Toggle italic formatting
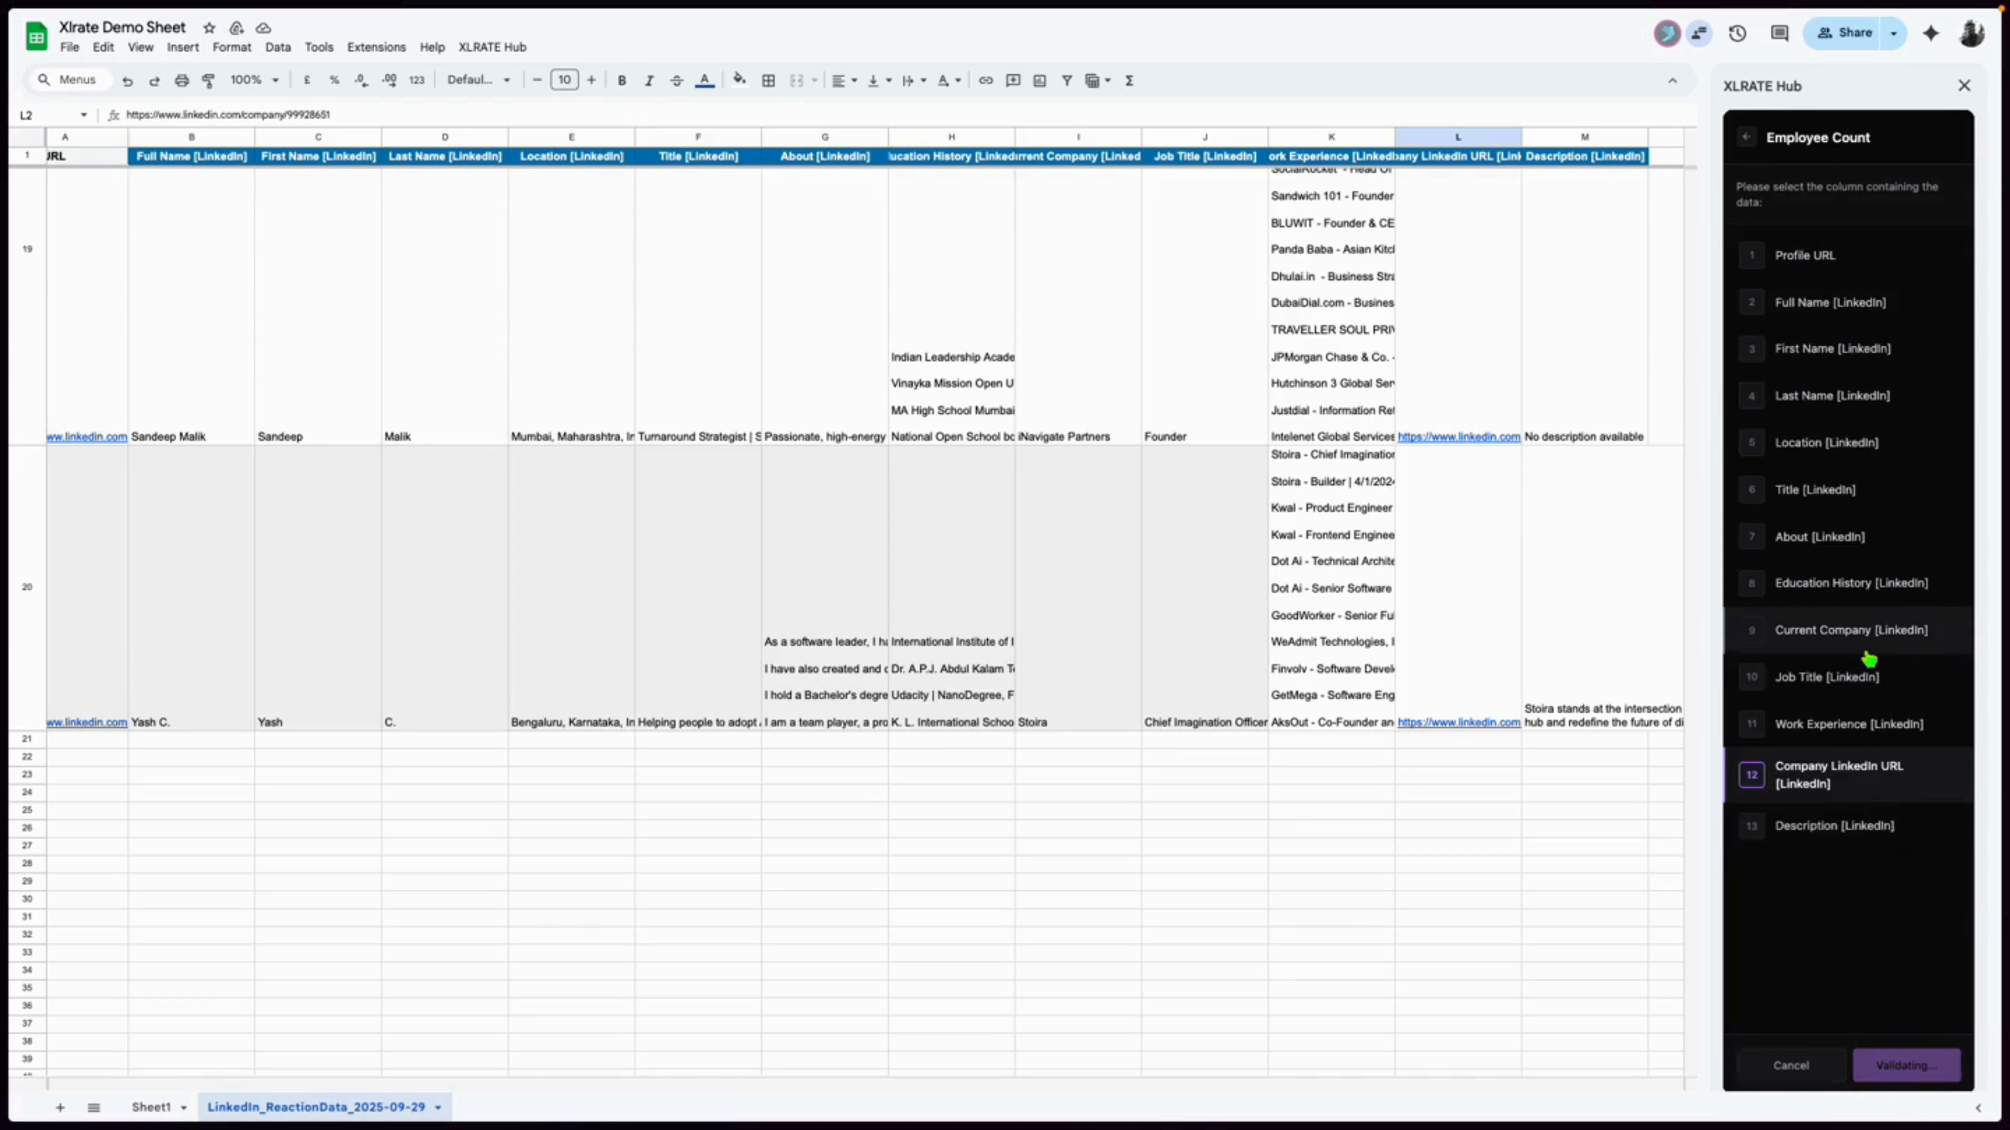Viewport: 2010px width, 1130px height. [649, 81]
